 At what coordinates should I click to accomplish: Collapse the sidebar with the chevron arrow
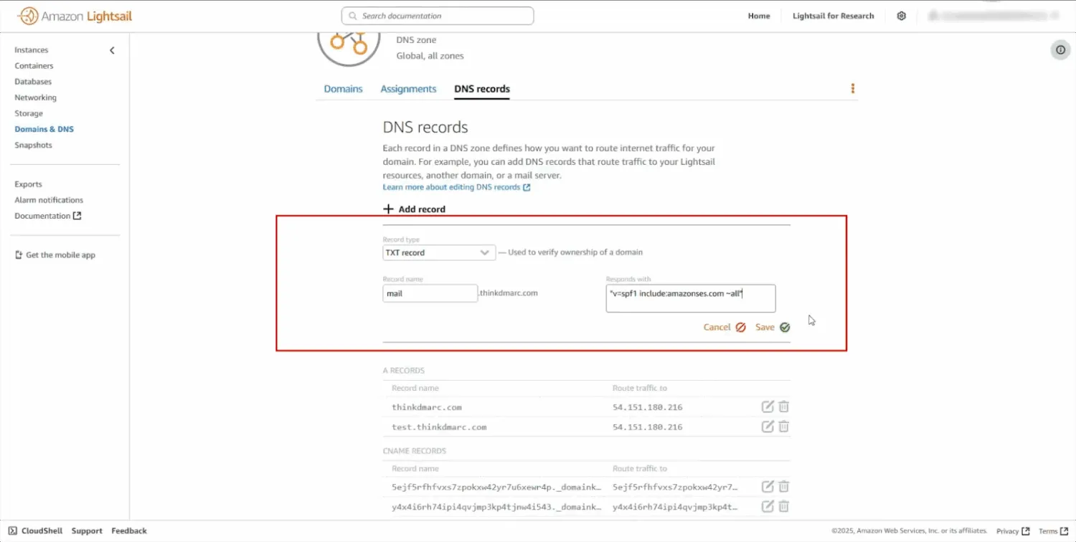(112, 50)
